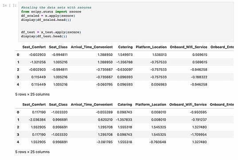Click the cell value 0.006983

click(x=159, y=84)
